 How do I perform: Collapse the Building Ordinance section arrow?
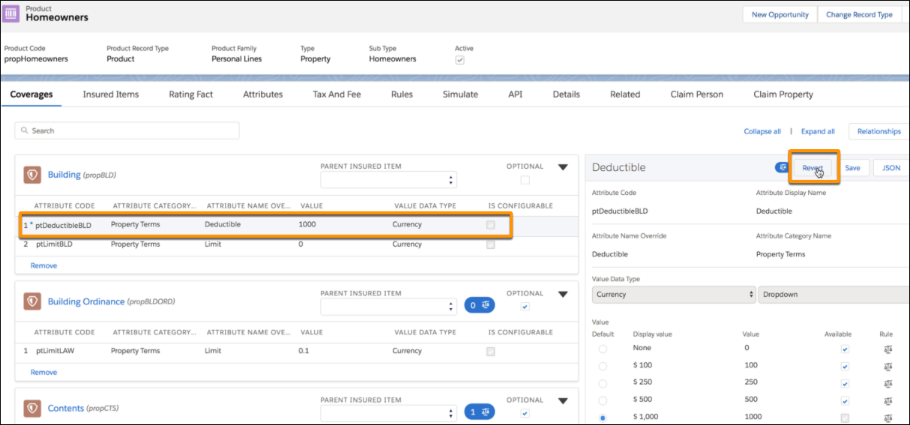point(563,295)
